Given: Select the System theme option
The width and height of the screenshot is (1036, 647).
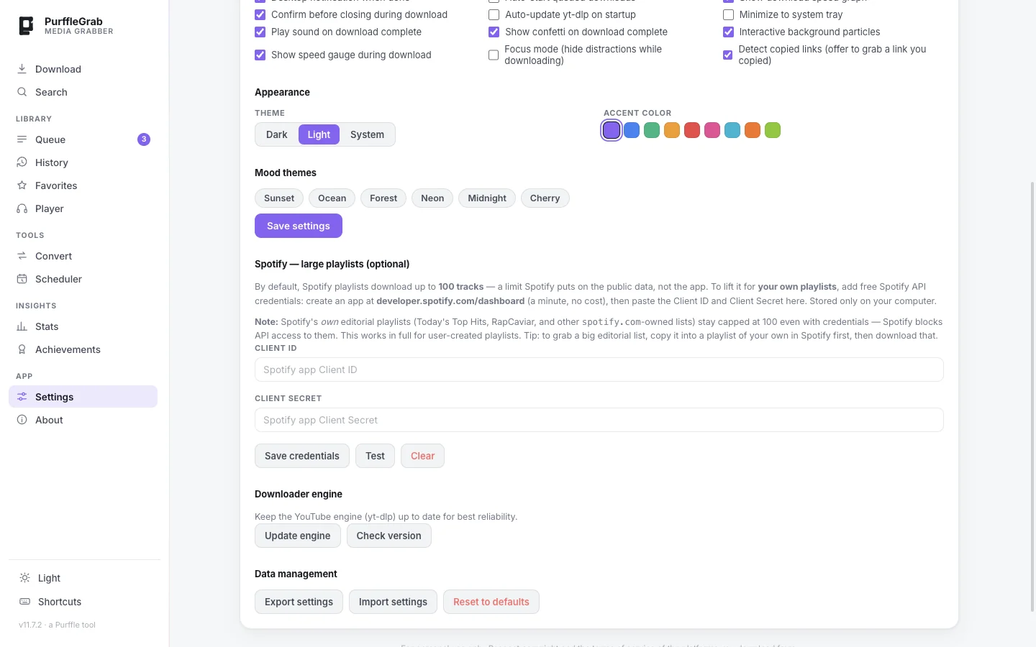Looking at the screenshot, I should [367, 134].
